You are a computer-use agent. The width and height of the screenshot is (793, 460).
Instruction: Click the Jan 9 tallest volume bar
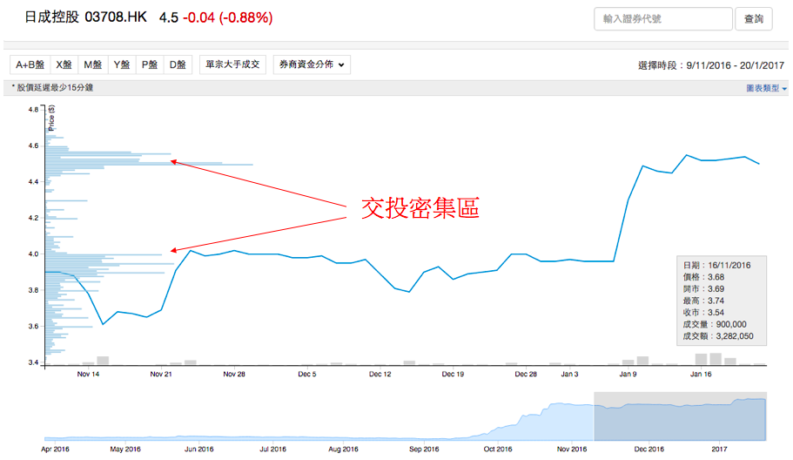[643, 360]
